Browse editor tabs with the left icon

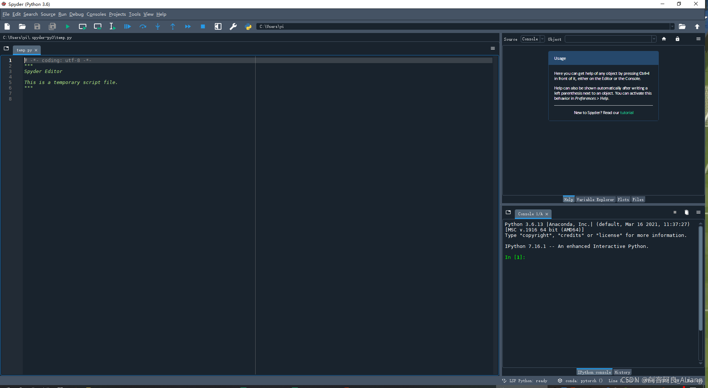tap(6, 48)
